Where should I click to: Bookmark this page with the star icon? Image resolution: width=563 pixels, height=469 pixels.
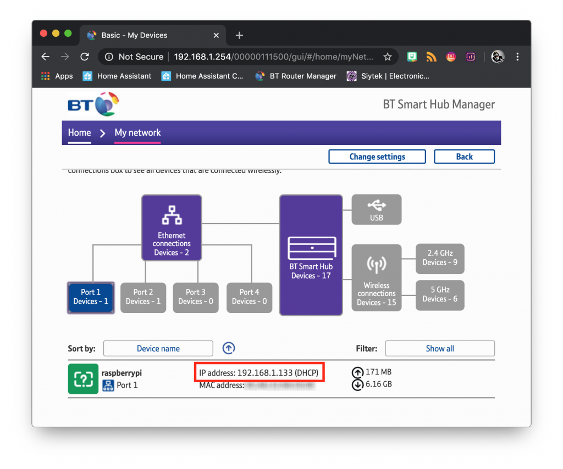[388, 57]
